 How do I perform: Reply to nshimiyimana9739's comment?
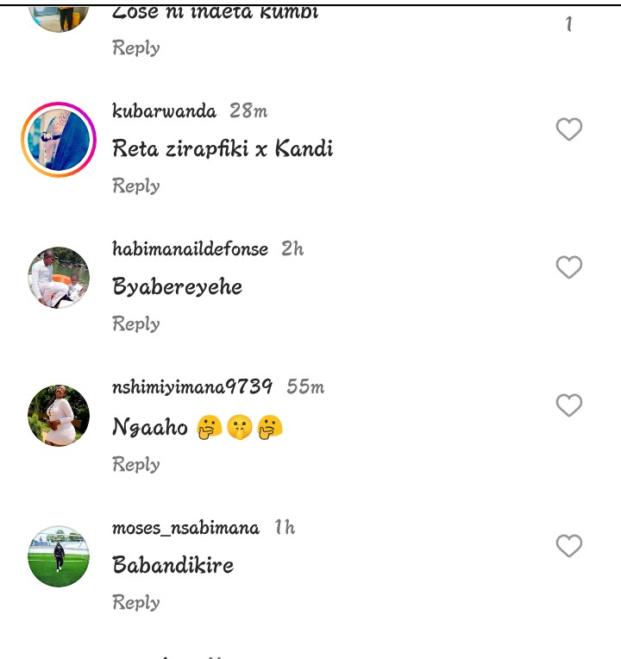pyautogui.click(x=136, y=464)
